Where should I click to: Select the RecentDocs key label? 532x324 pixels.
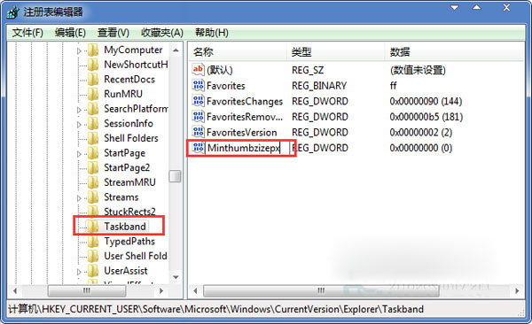pyautogui.click(x=129, y=80)
